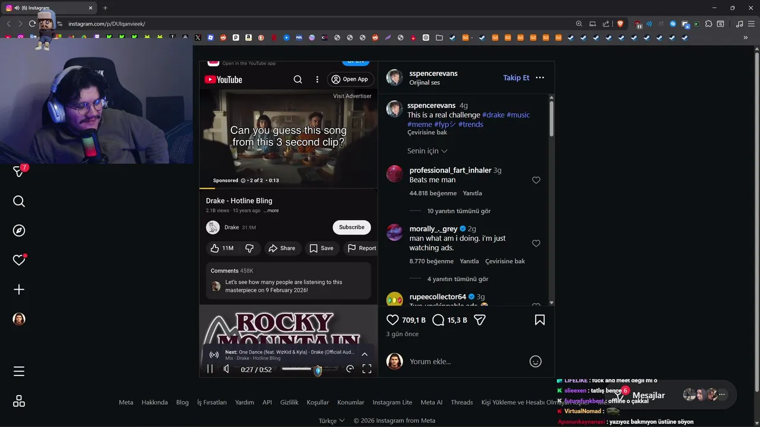Like professional_fart_inhaler's comment
760x427 pixels.
tap(536, 180)
